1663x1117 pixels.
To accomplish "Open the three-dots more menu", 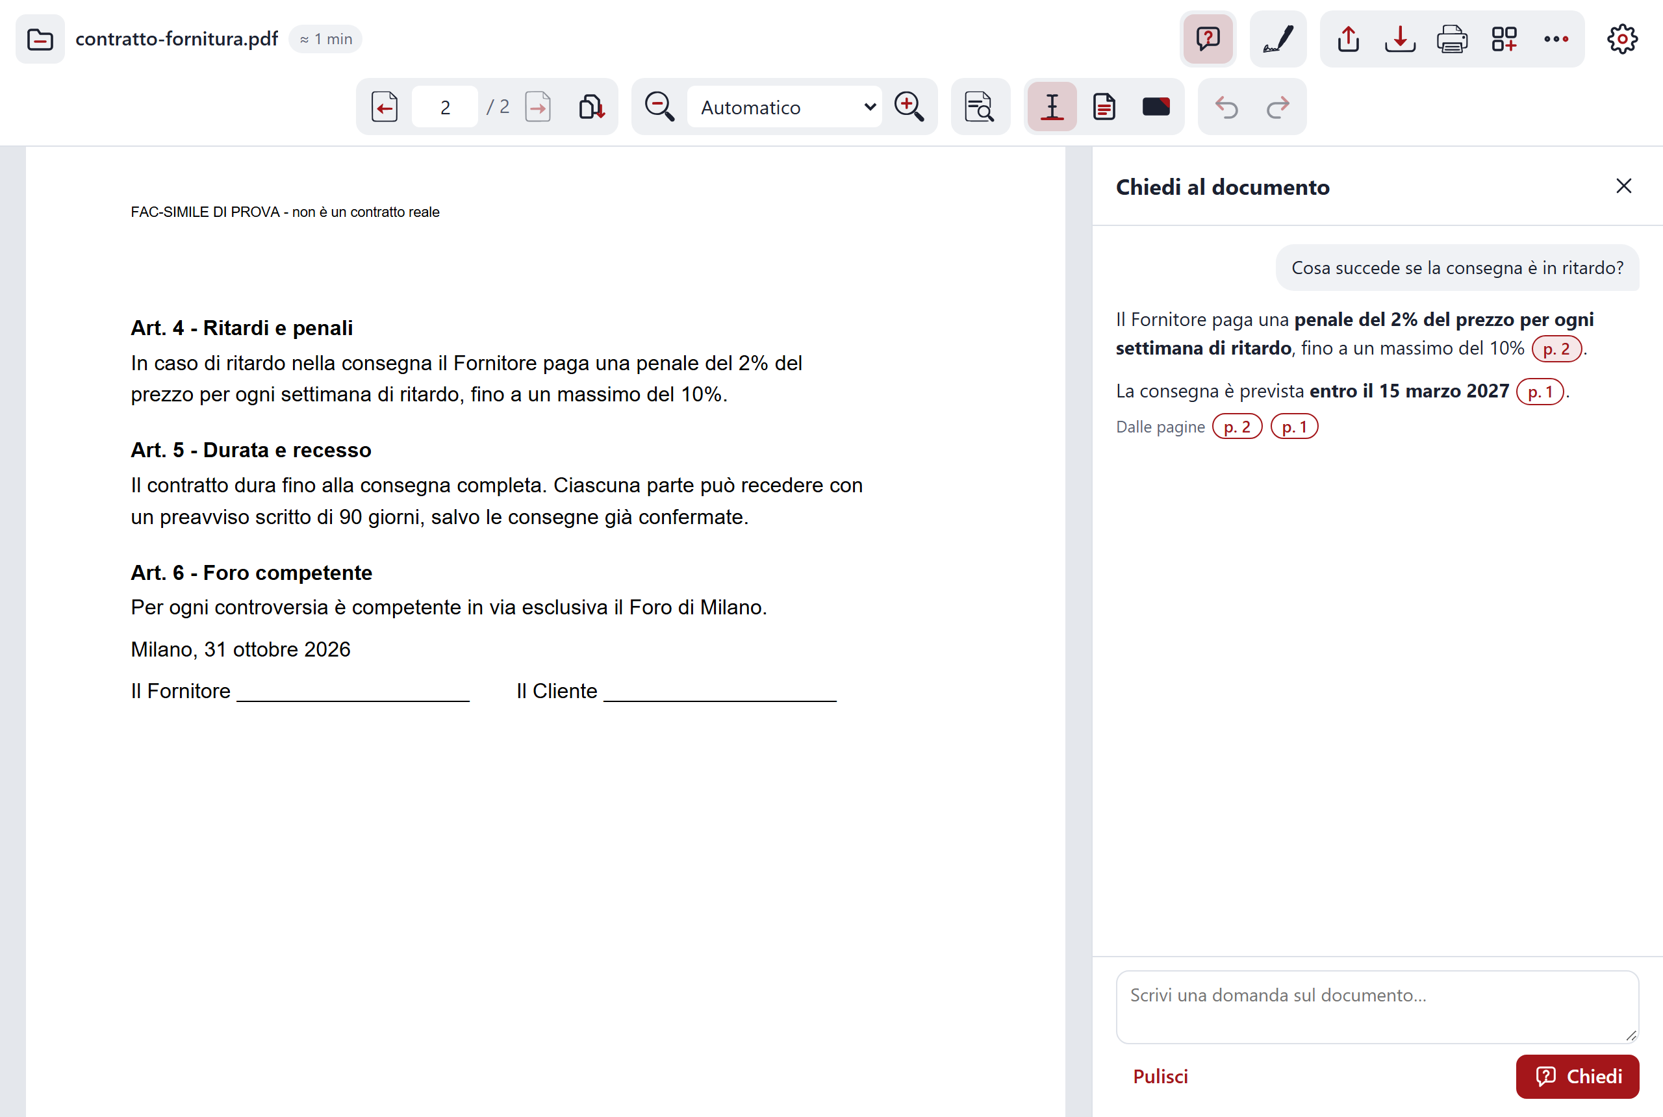I will tap(1556, 39).
